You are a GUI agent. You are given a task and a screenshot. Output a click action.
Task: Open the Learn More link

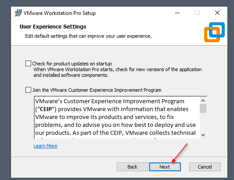point(45,146)
